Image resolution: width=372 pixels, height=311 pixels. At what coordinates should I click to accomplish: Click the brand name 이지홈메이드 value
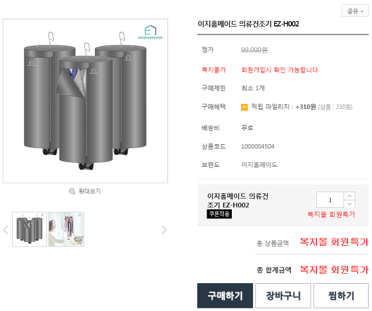259,165
